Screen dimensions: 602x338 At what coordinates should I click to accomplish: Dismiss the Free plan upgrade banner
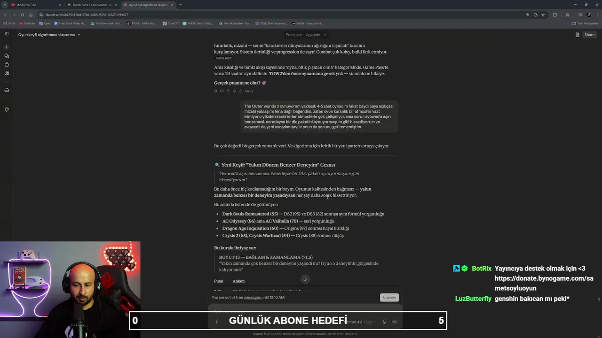325,35
